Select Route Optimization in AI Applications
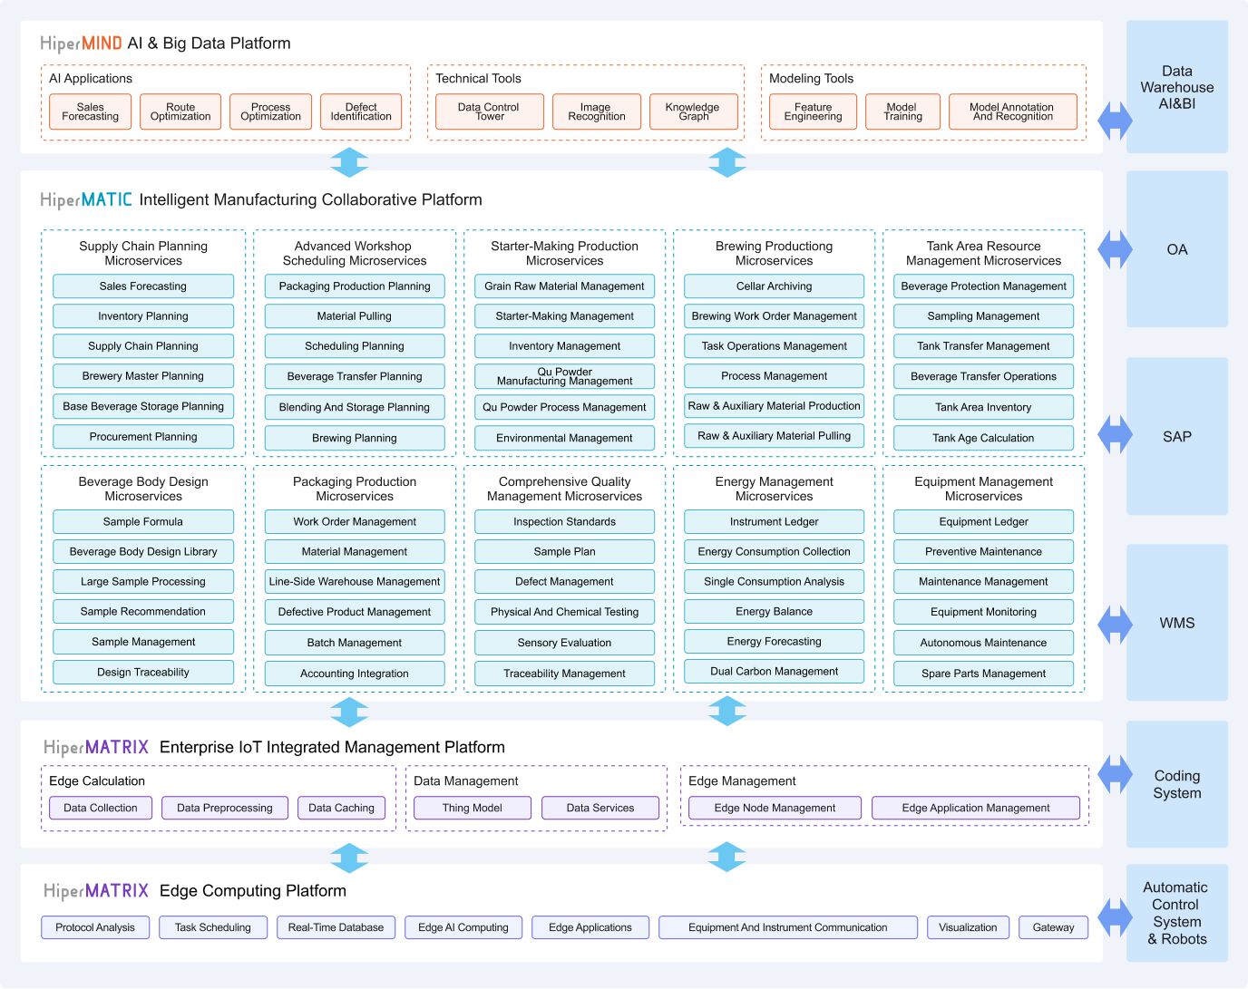This screenshot has height=989, width=1248. click(180, 112)
